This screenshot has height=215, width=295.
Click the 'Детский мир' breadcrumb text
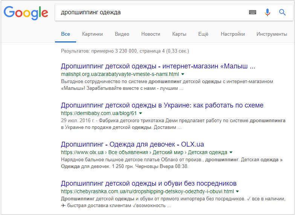click(x=168, y=152)
